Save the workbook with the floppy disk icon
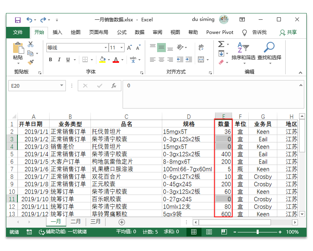Screen dimensions: 313x251 18,20
